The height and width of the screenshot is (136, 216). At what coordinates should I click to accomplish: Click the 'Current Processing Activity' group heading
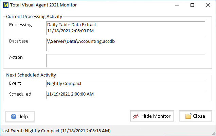(x=34, y=17)
